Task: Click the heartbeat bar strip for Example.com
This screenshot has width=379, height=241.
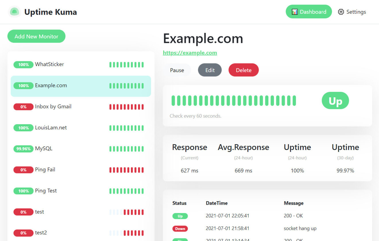Action: coord(126,86)
